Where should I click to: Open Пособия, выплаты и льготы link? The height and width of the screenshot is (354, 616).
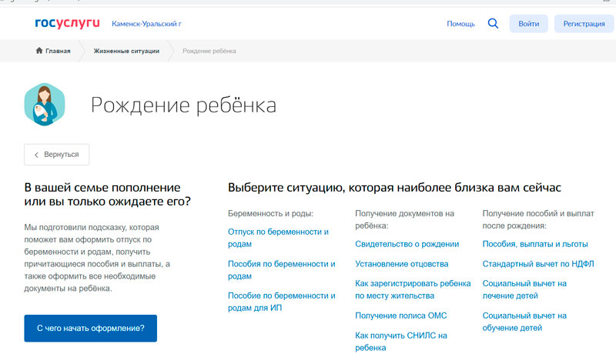click(534, 244)
